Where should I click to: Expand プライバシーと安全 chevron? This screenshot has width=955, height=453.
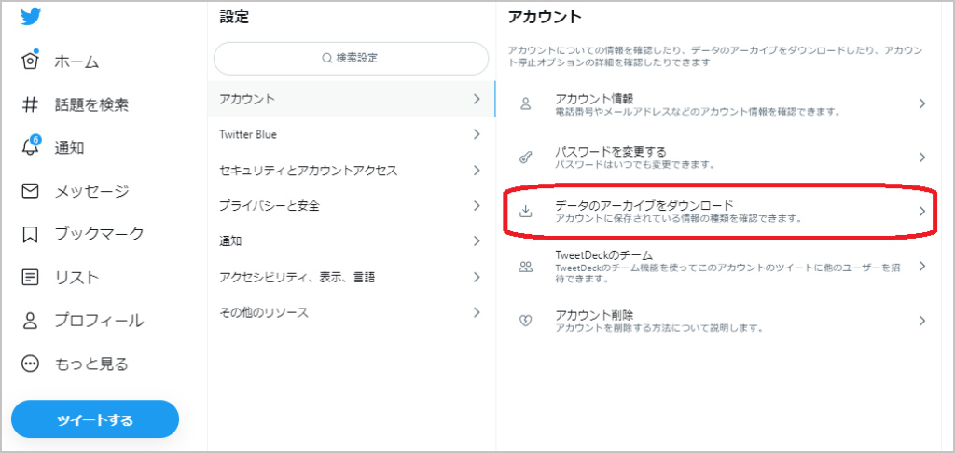pyautogui.click(x=477, y=206)
